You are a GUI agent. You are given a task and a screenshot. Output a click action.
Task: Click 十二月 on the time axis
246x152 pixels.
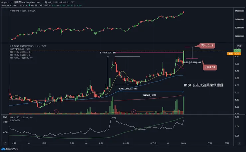(153, 143)
